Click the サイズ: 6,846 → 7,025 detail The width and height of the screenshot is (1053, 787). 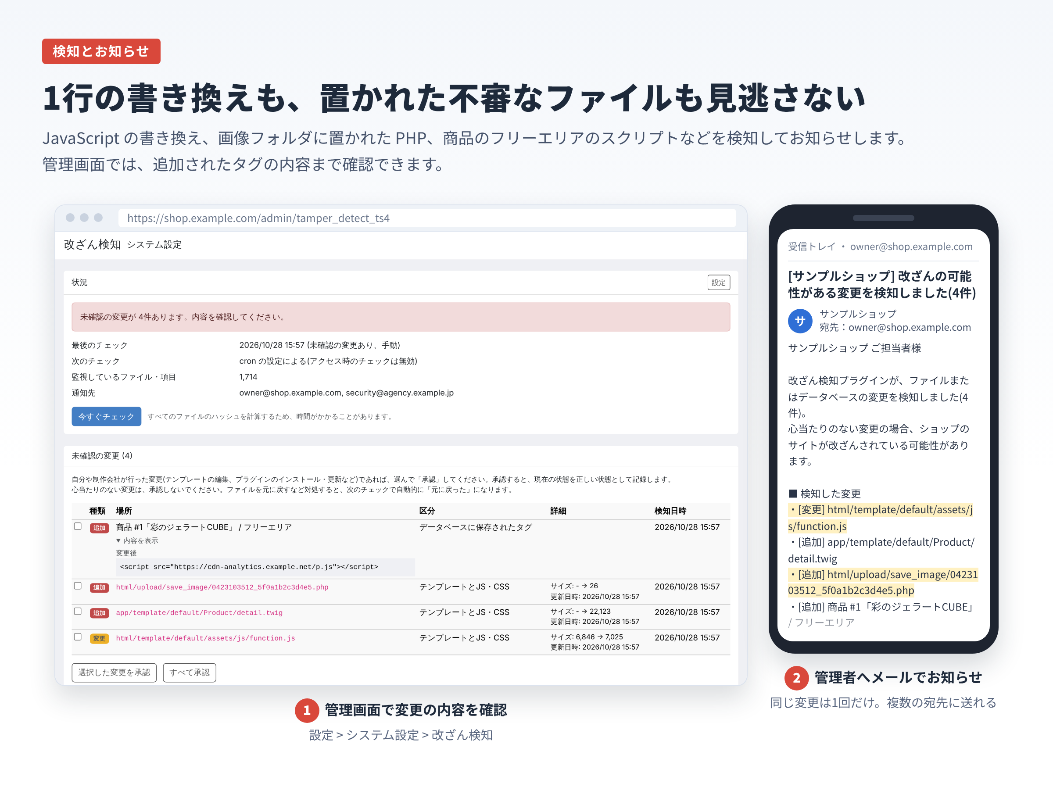tap(587, 637)
